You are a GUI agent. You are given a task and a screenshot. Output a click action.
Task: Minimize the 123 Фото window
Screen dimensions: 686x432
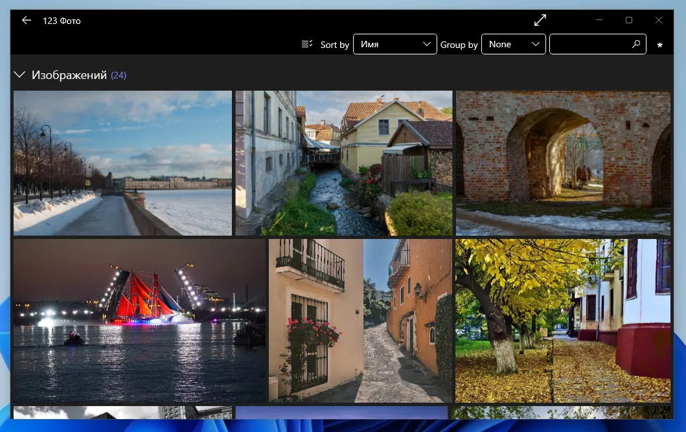[x=599, y=21]
